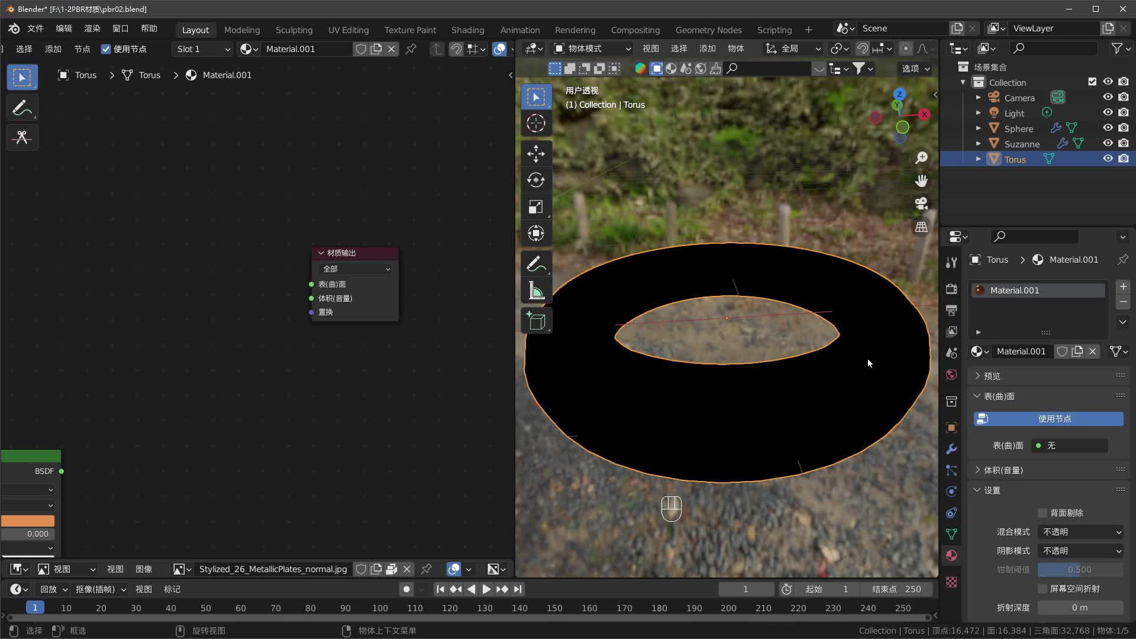Enable screen space refraction checkbox
1136x639 pixels.
tap(1043, 589)
